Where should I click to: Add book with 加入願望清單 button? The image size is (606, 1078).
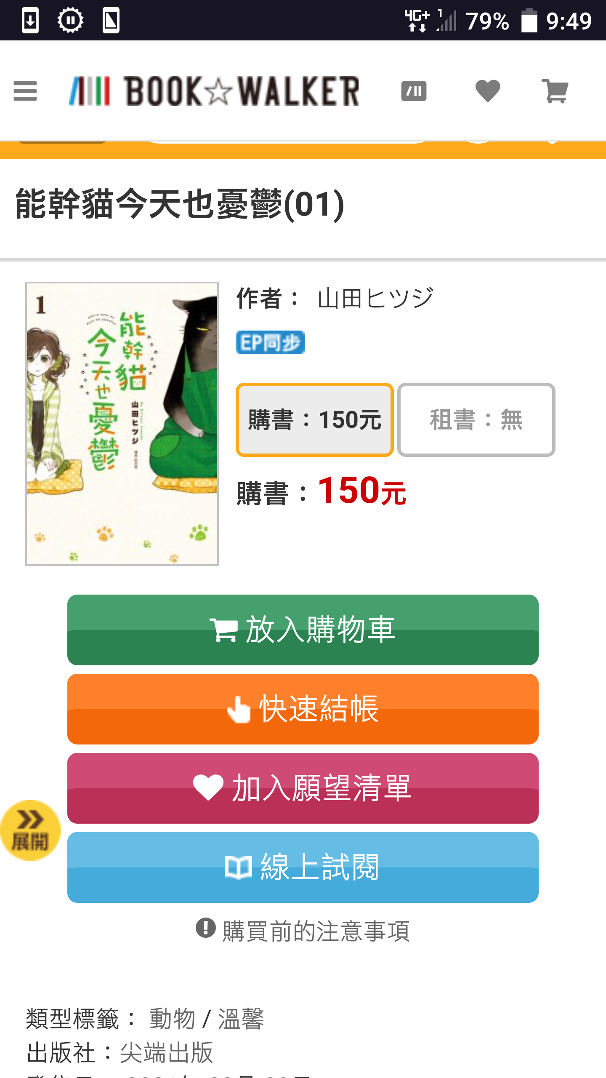pyautogui.click(x=303, y=788)
